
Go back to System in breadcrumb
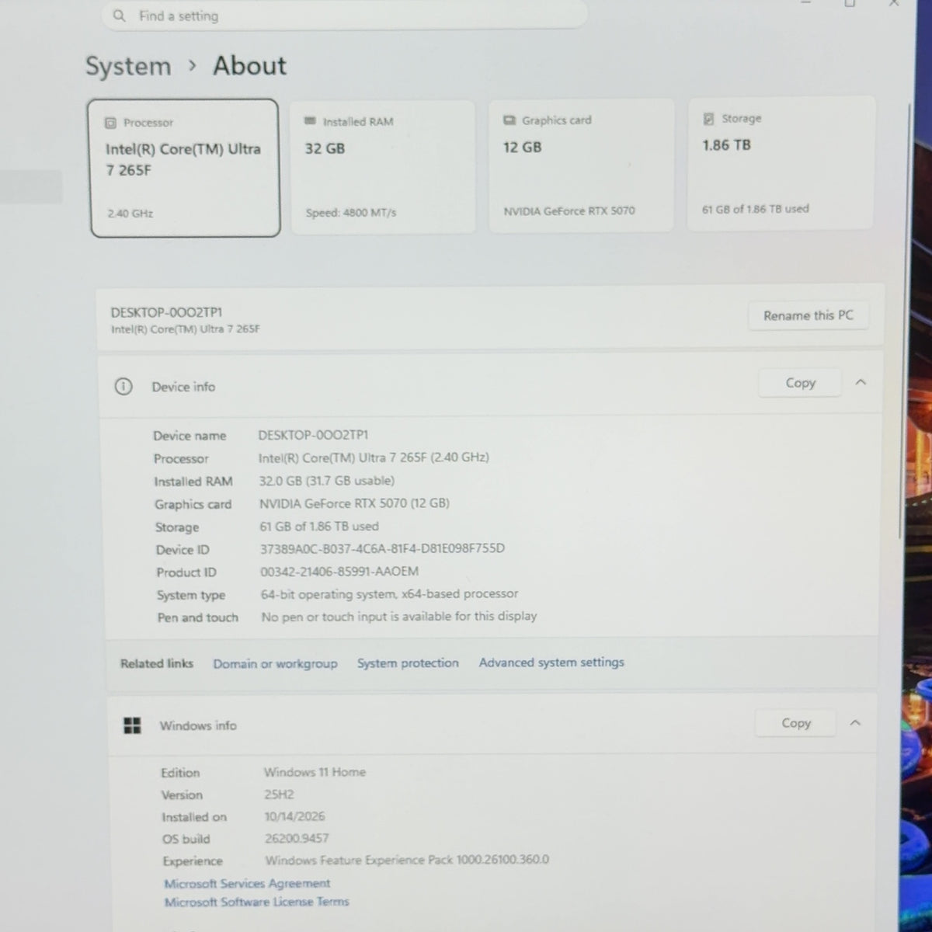(x=128, y=67)
